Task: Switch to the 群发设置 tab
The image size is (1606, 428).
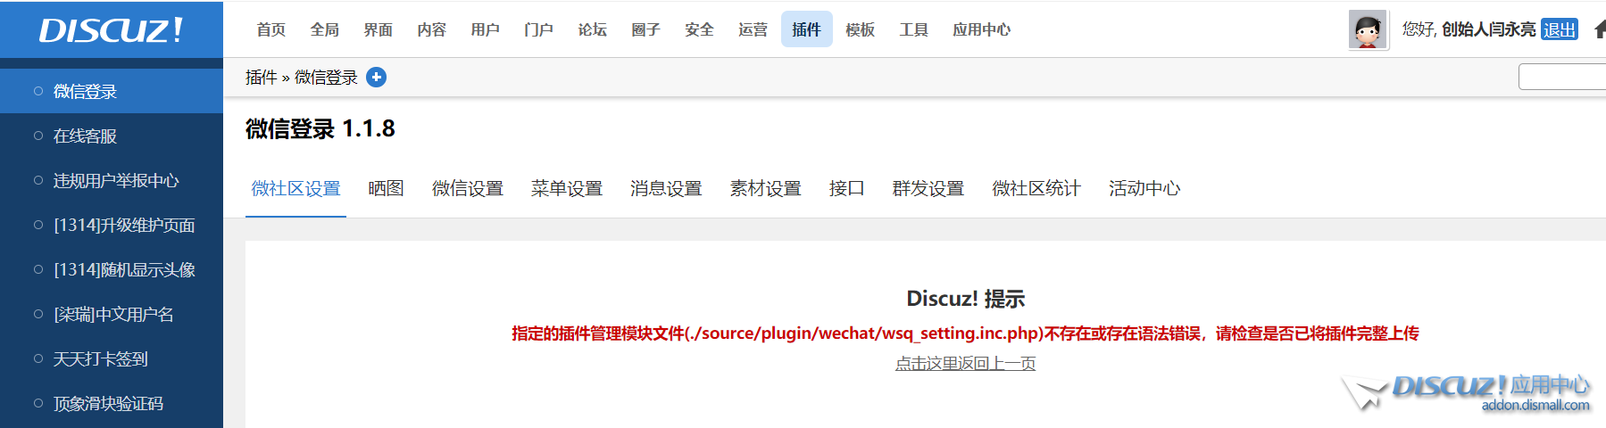Action: click(928, 188)
